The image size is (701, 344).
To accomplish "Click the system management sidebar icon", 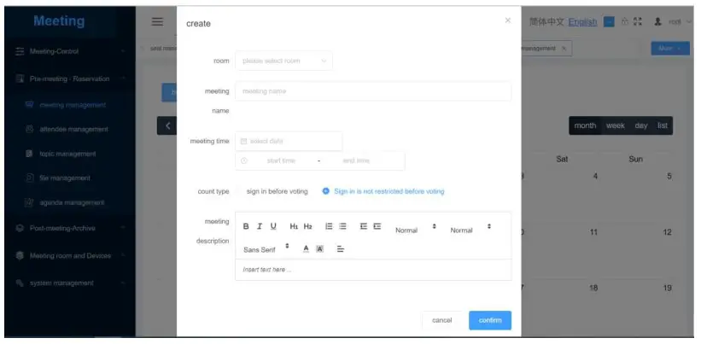I will tap(20, 283).
